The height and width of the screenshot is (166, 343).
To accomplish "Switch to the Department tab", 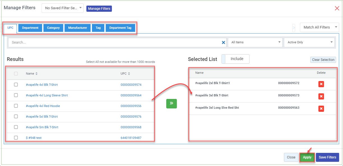I will (30, 28).
